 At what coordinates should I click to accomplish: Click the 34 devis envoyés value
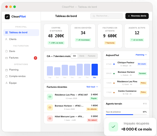[83, 33]
